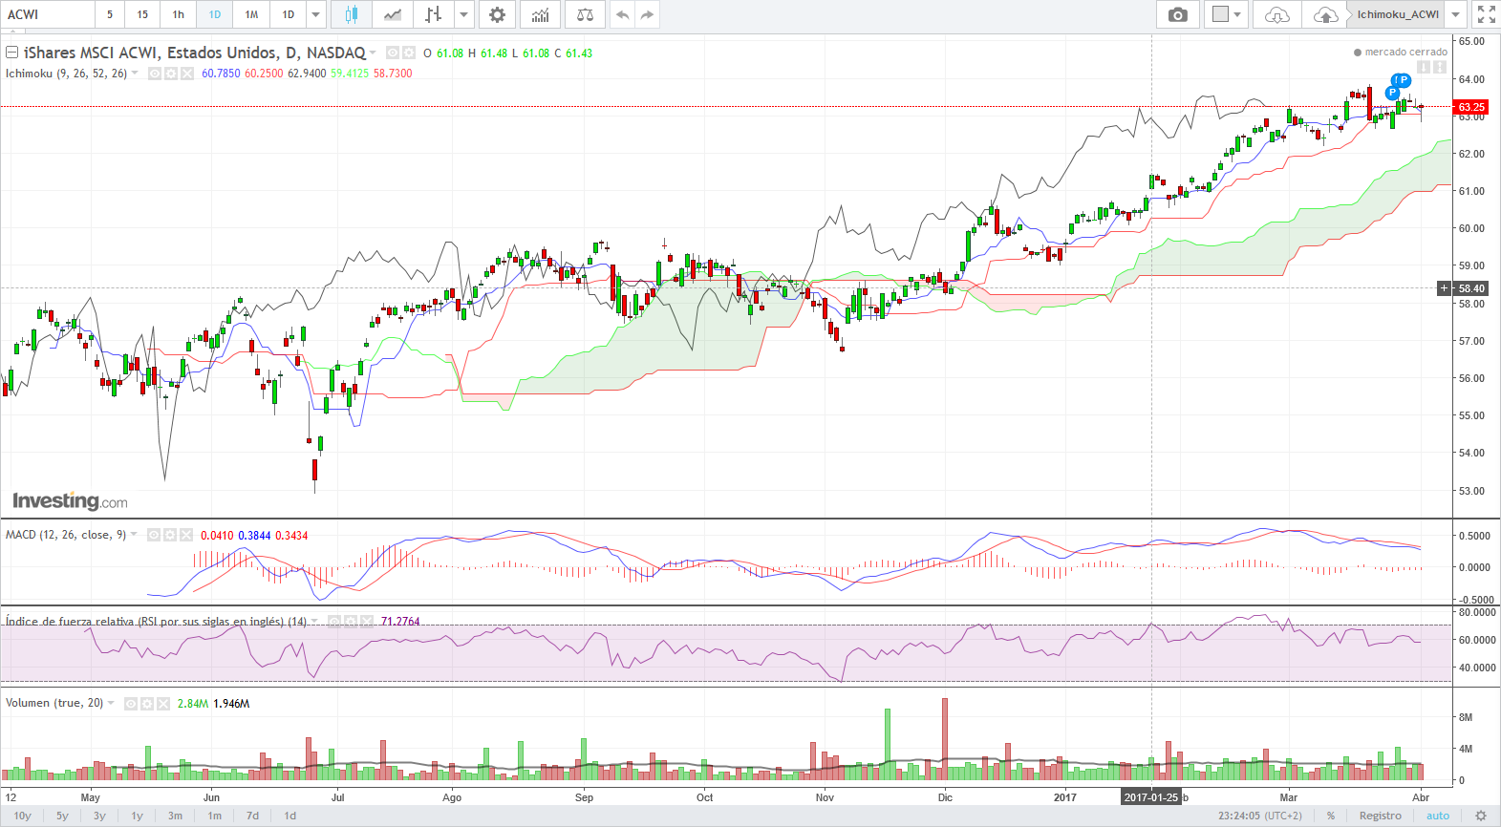Toggle auto scale mode
The height and width of the screenshot is (827, 1501).
(1438, 816)
